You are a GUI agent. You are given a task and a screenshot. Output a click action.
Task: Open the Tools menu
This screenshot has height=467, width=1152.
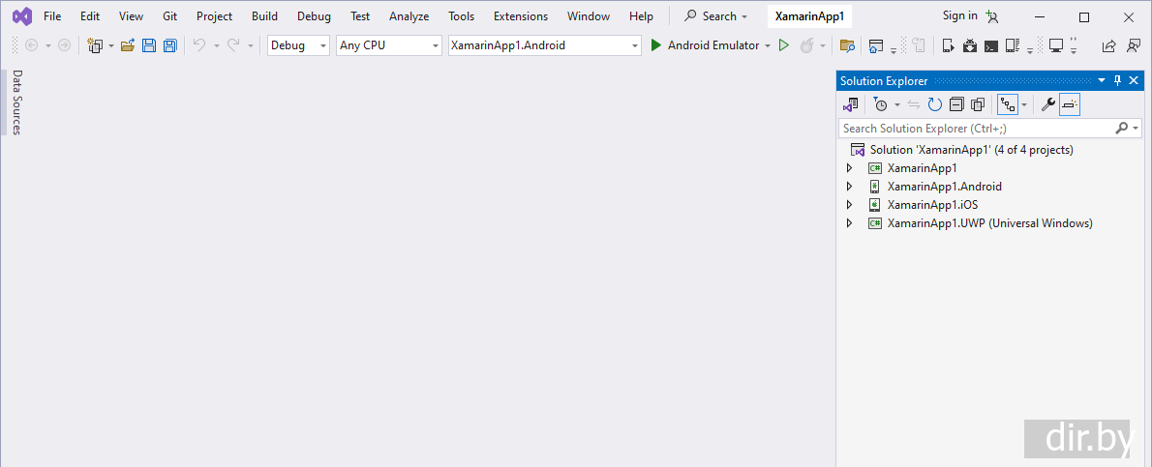[462, 16]
